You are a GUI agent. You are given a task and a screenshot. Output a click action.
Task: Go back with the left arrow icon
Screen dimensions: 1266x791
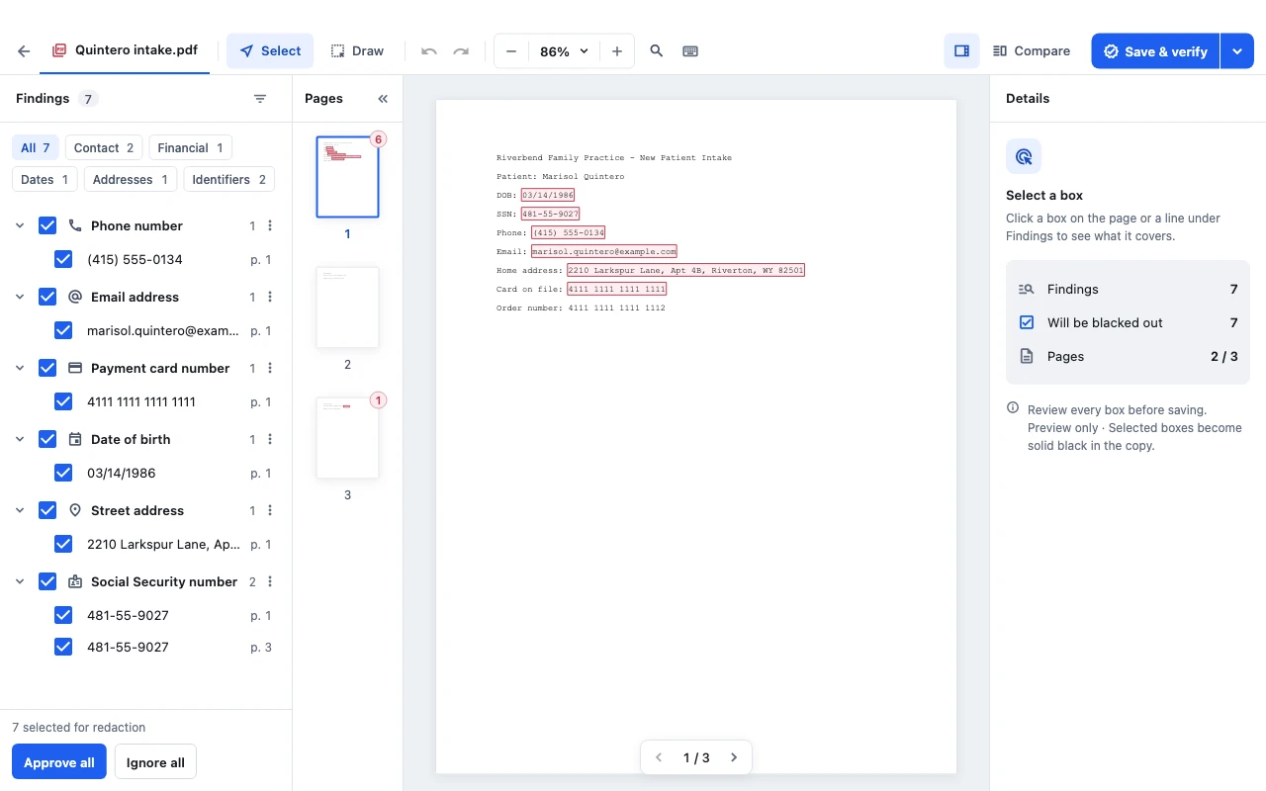[24, 51]
